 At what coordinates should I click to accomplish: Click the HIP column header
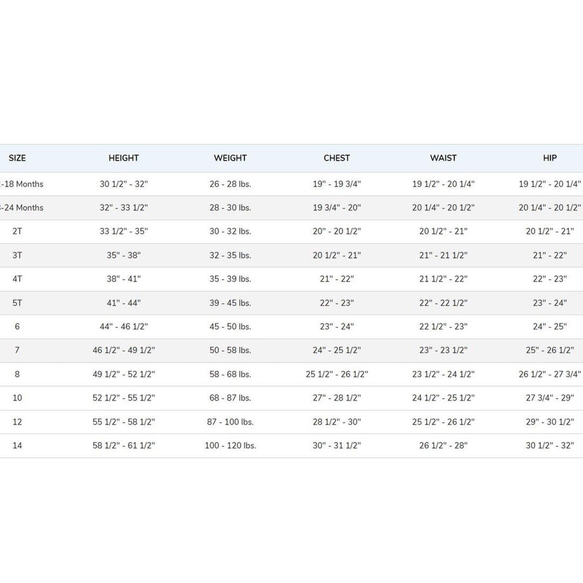point(550,158)
